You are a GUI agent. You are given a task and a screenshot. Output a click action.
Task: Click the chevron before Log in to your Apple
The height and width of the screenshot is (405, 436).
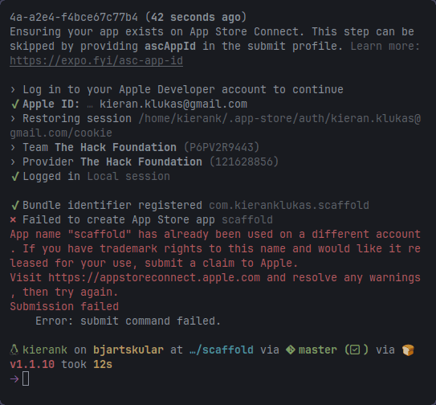[13, 90]
